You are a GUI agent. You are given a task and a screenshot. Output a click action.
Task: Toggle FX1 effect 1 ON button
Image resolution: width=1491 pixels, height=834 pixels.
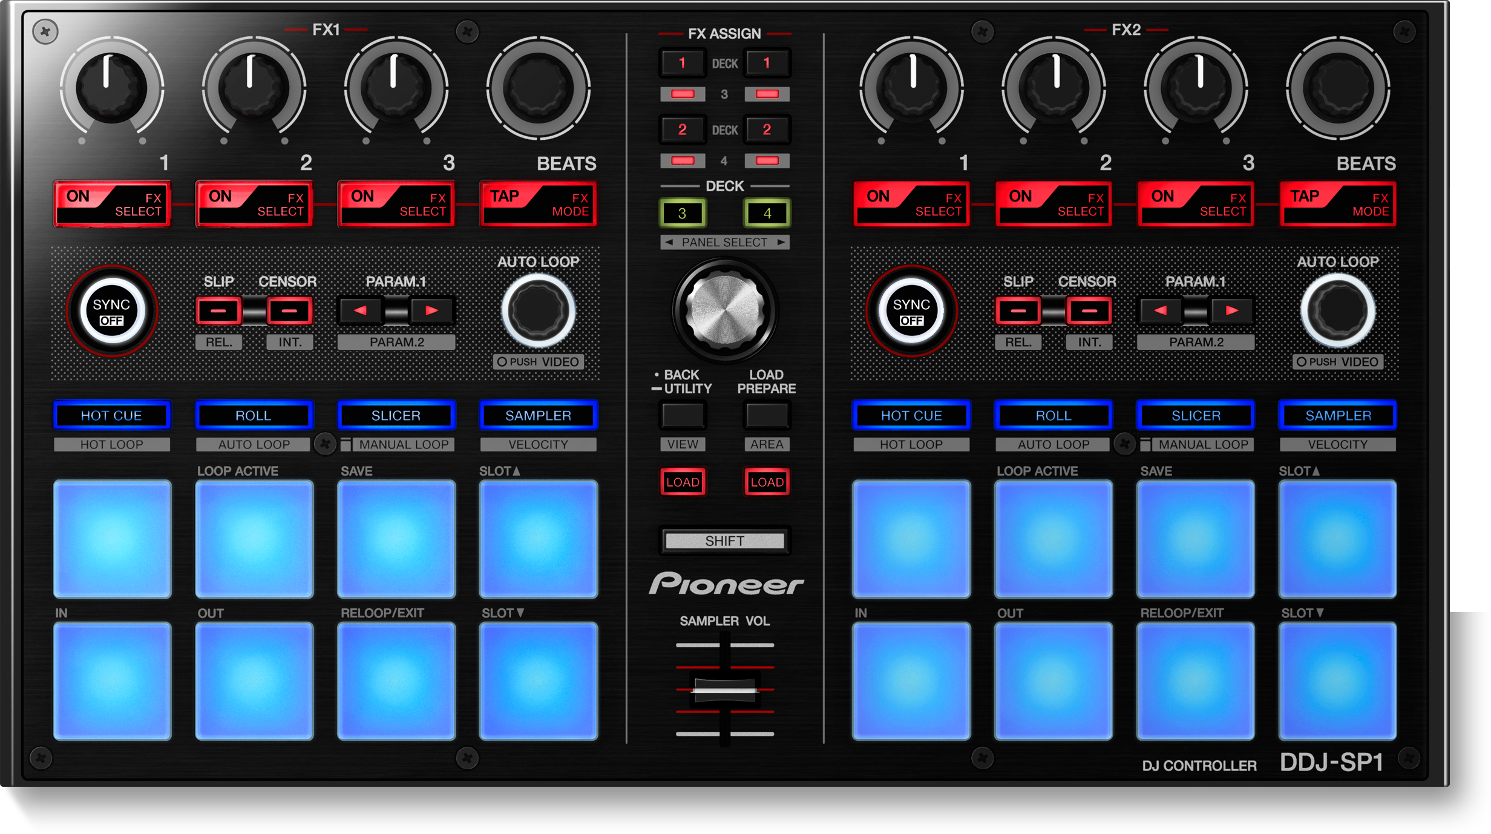pyautogui.click(x=112, y=204)
